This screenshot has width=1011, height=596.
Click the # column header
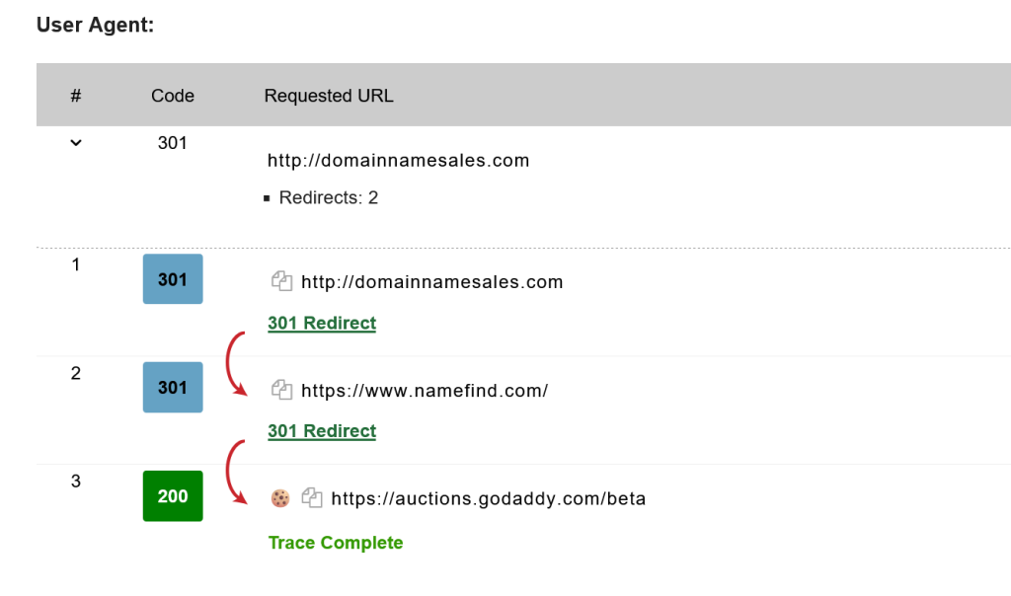click(76, 96)
